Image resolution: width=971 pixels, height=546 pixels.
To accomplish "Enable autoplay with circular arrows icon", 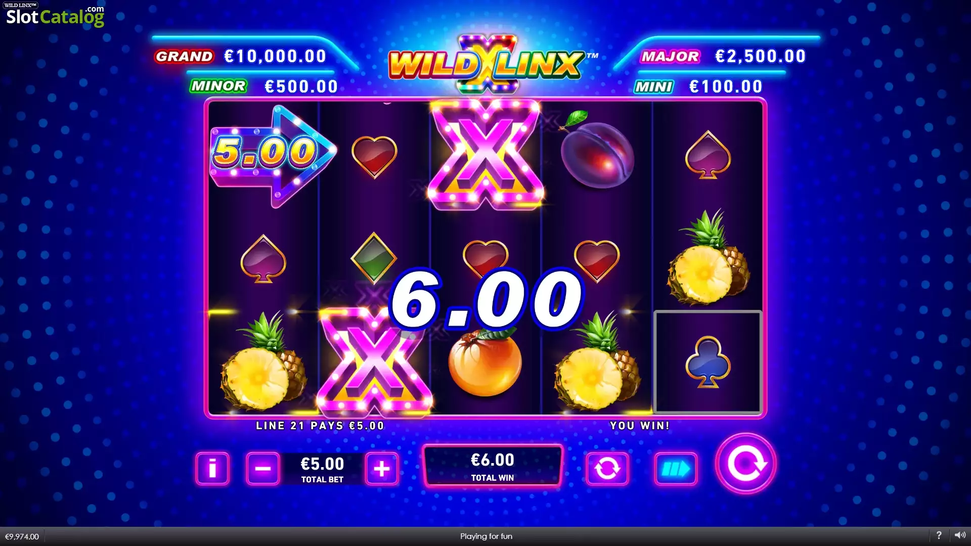I will 607,468.
